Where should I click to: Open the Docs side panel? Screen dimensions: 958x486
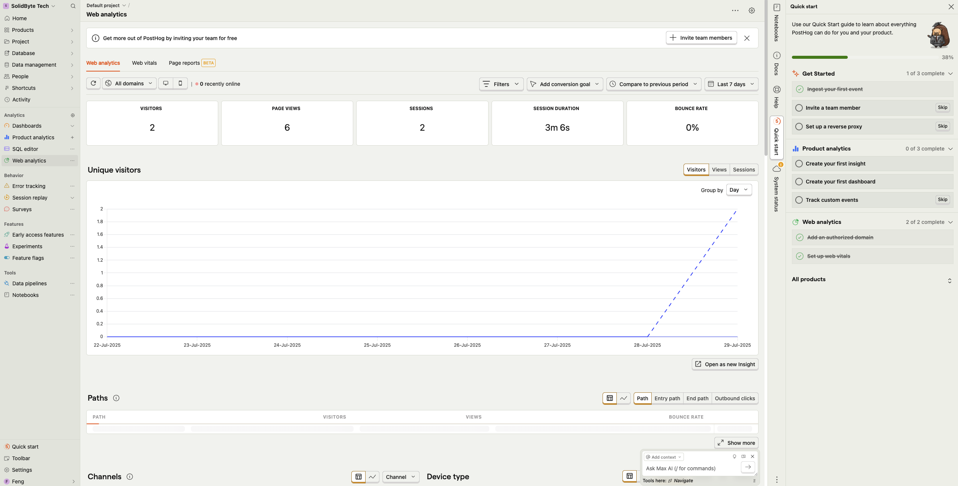[x=777, y=64]
